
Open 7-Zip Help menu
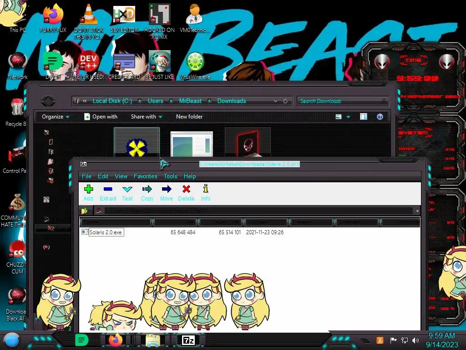(190, 176)
